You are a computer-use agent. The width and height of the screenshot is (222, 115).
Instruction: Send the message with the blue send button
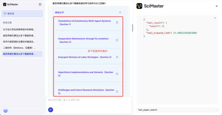coord(51,110)
